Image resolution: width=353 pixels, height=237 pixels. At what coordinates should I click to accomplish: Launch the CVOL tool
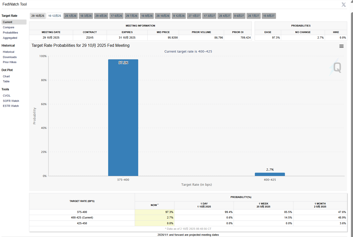coord(7,96)
